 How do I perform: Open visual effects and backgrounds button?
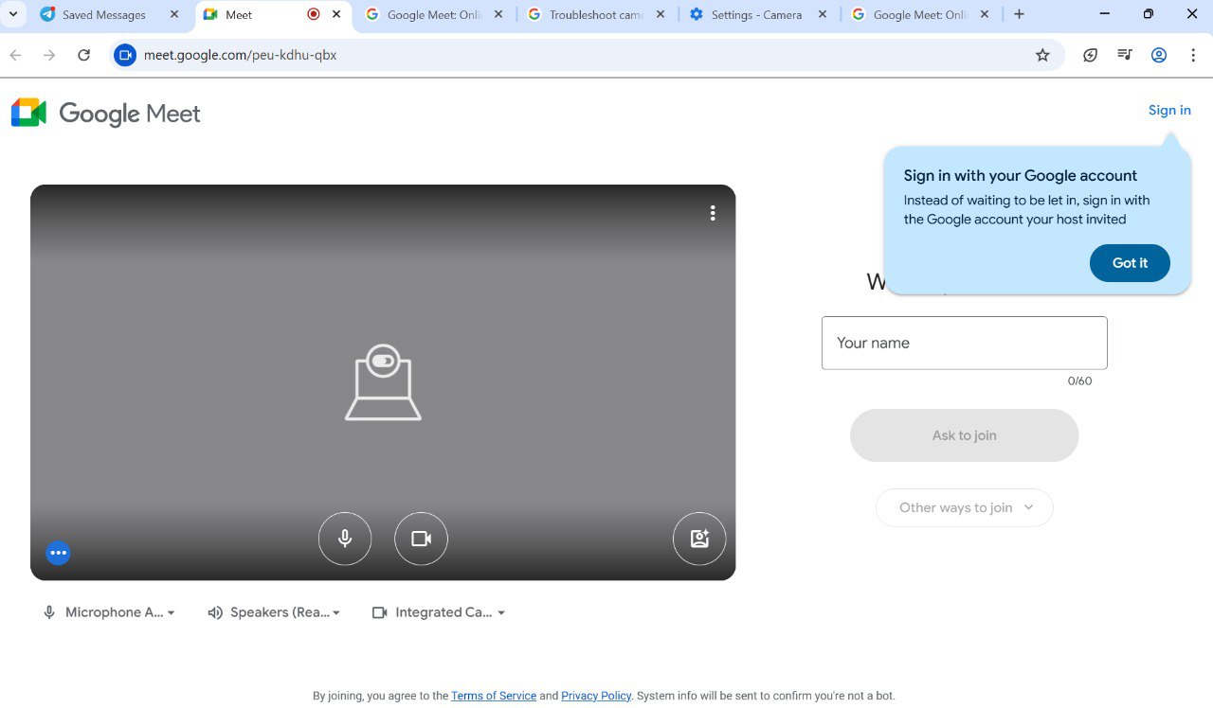click(699, 539)
